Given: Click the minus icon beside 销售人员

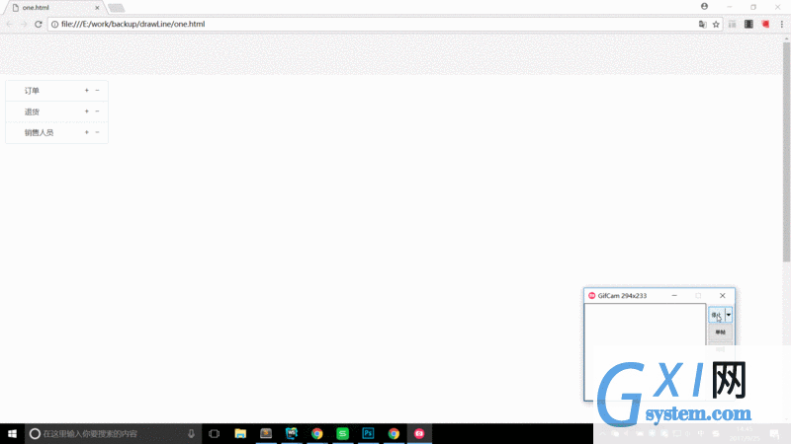Looking at the screenshot, I should point(97,132).
